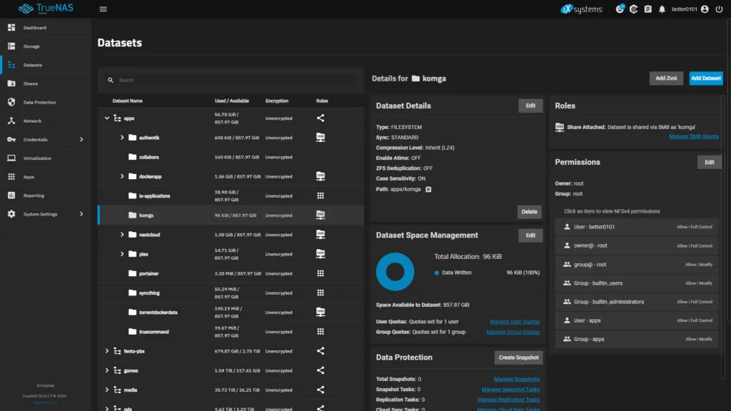Click inside the dataset search field
Image resolution: width=731 pixels, height=411 pixels.
[228, 80]
